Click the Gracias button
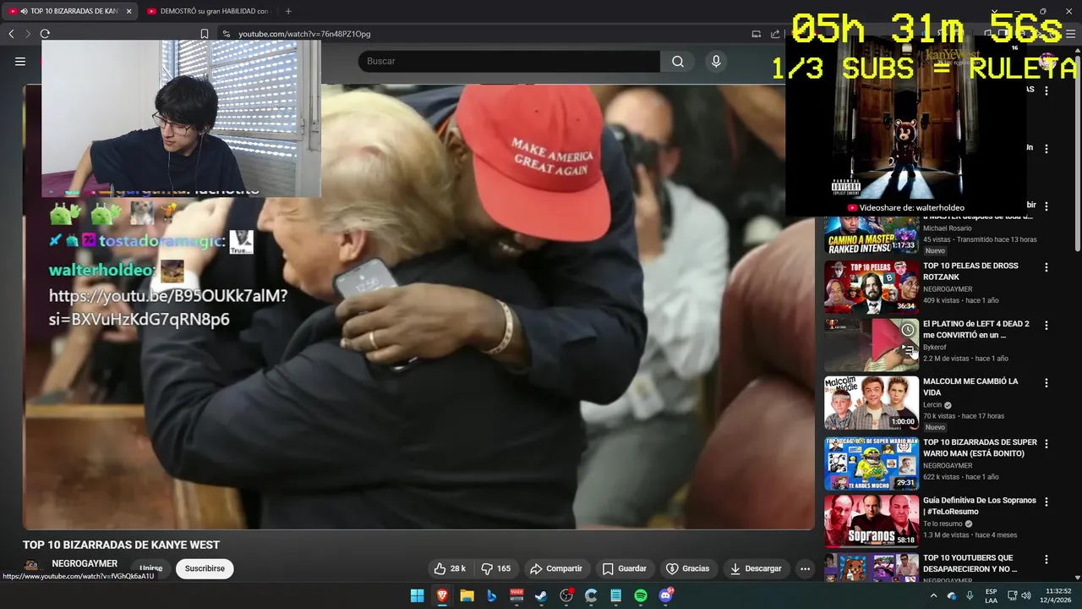This screenshot has width=1082, height=609. click(687, 568)
